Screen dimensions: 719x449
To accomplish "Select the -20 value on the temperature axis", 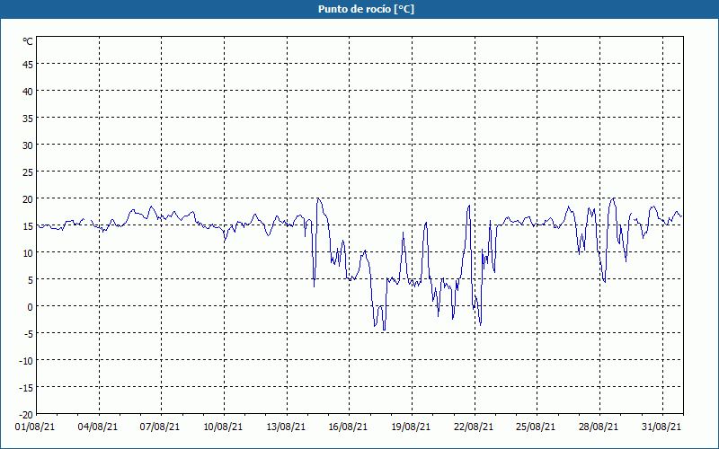I will point(26,415).
